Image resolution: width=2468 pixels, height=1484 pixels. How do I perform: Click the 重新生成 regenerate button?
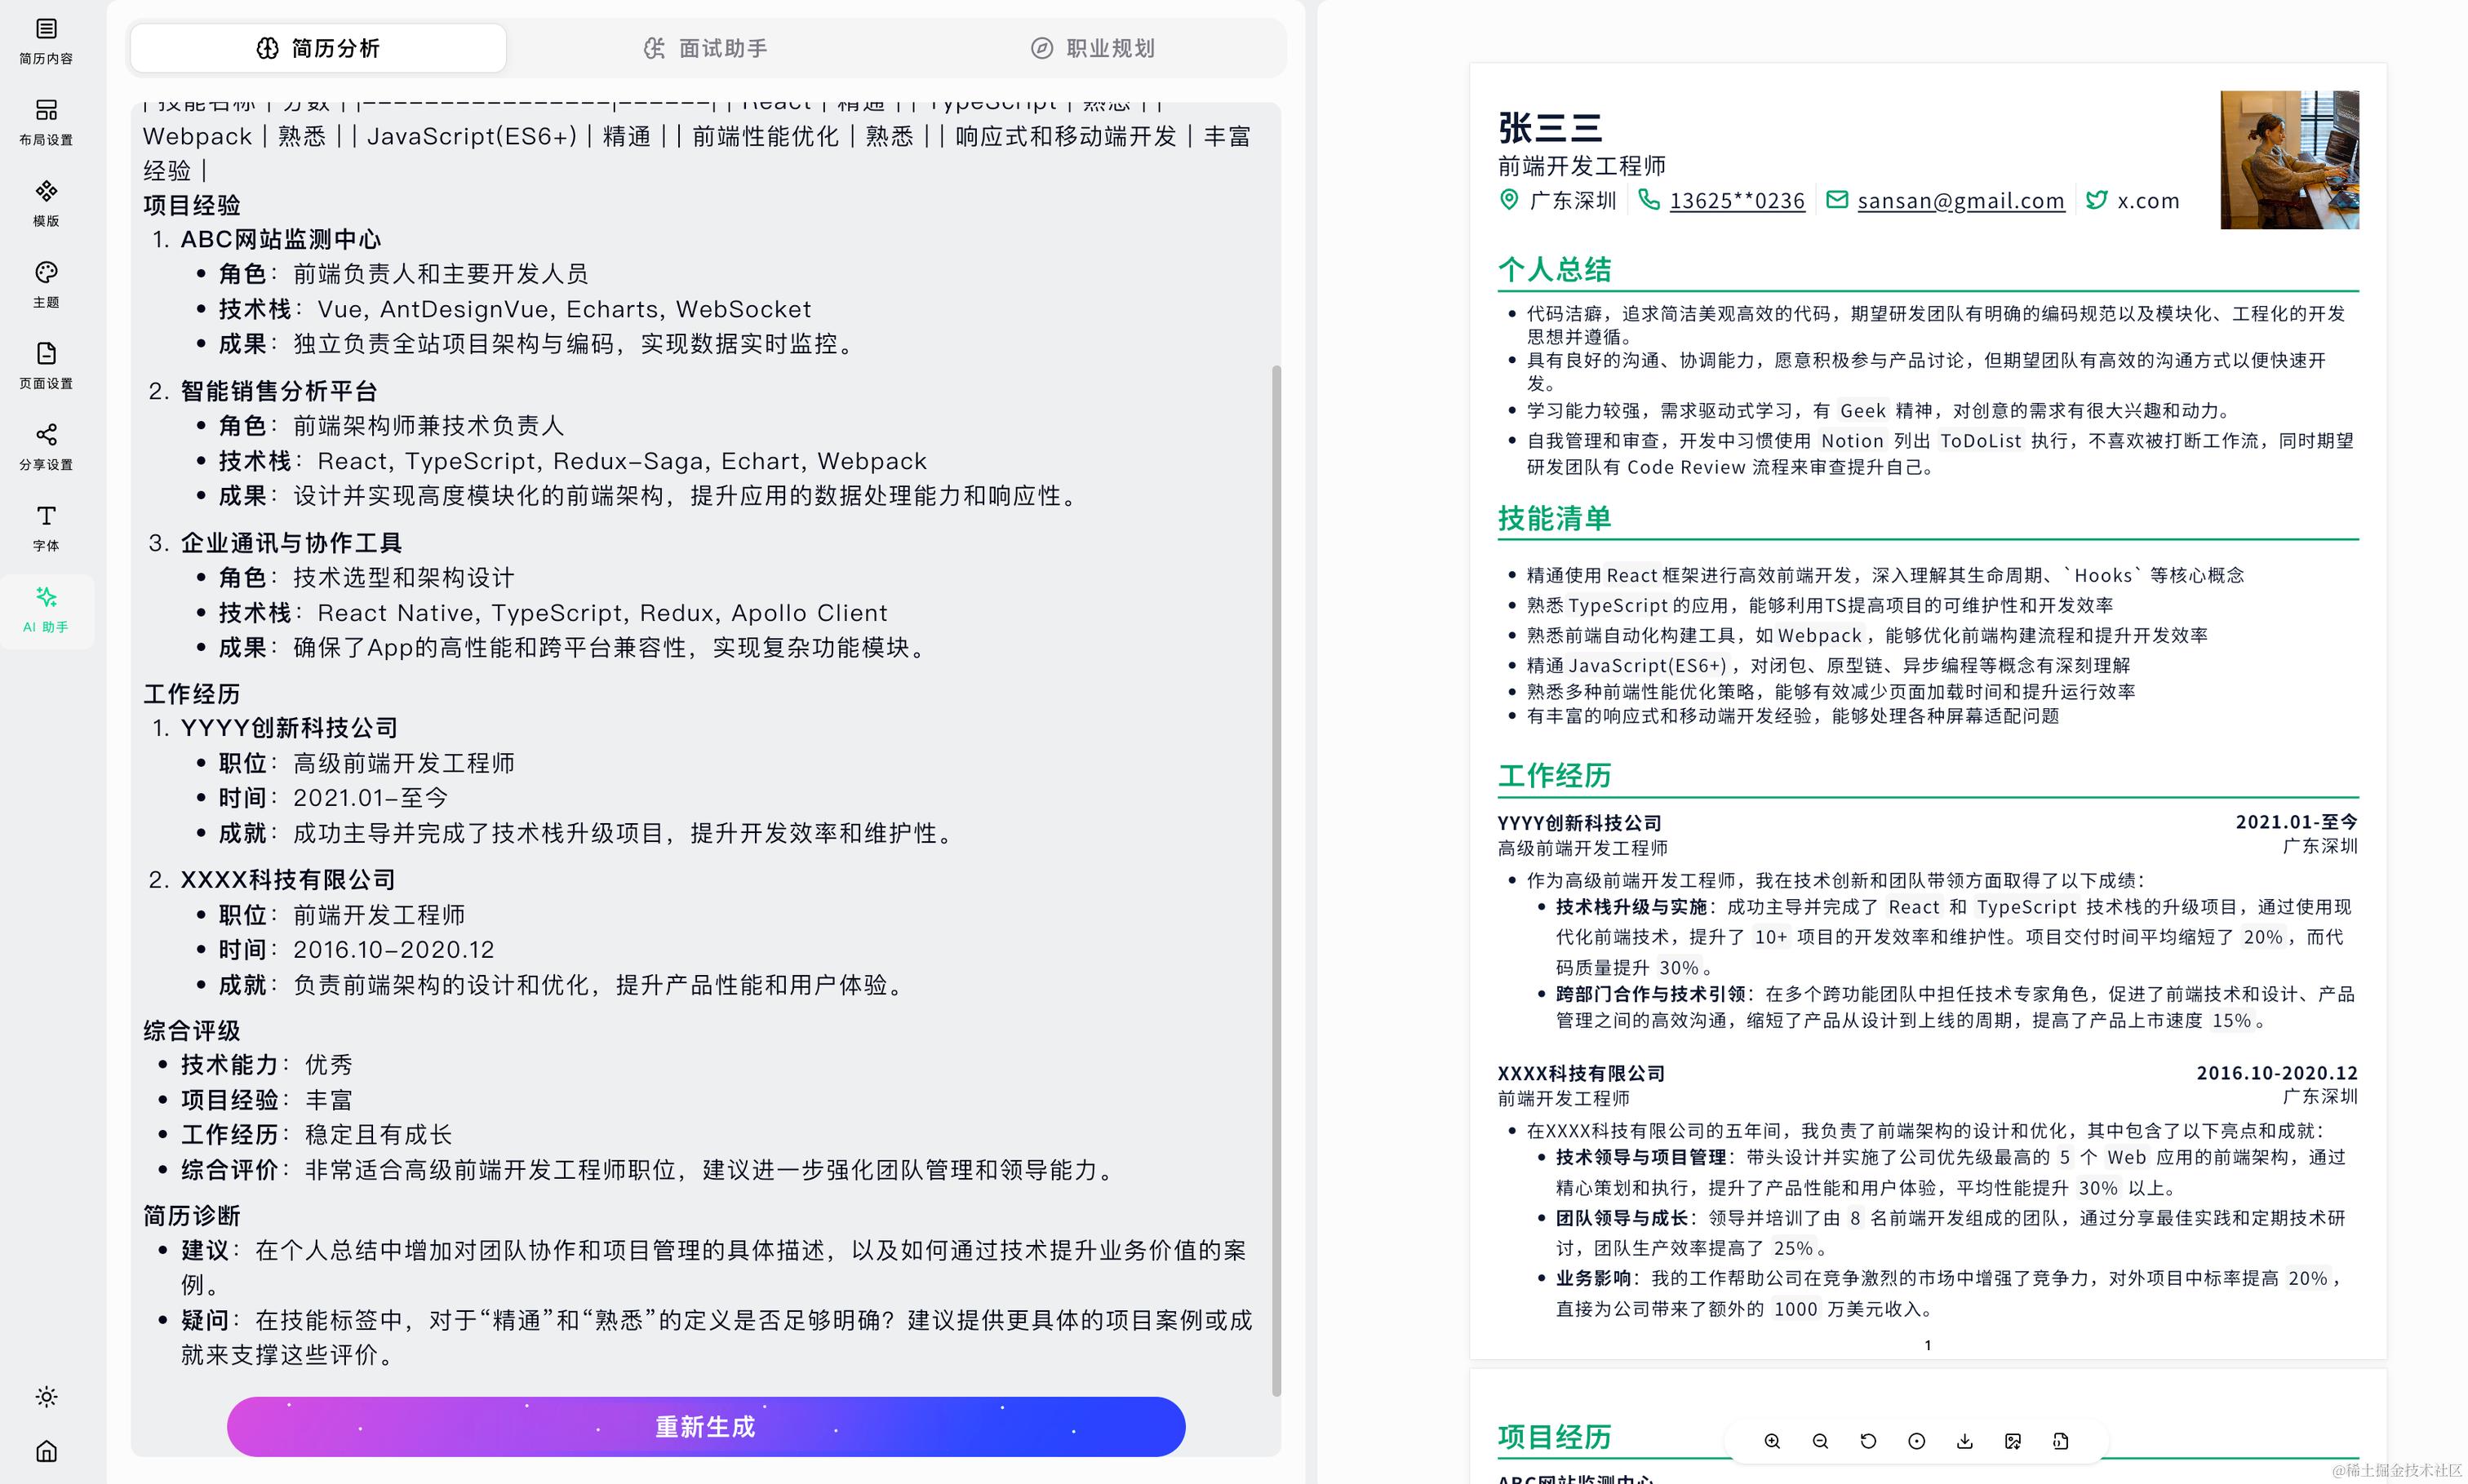pos(705,1426)
